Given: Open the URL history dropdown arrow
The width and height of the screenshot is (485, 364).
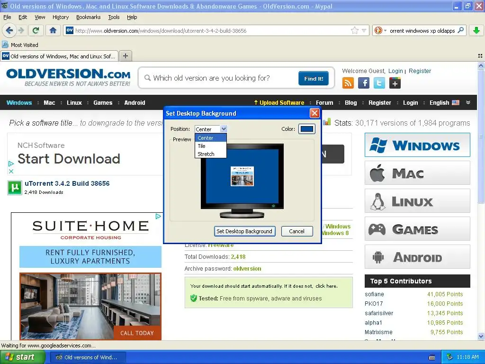Looking at the screenshot, I should (x=364, y=30).
